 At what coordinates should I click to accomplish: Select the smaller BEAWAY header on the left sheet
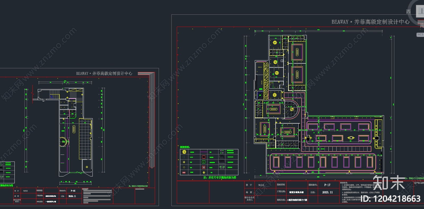(x=104, y=73)
